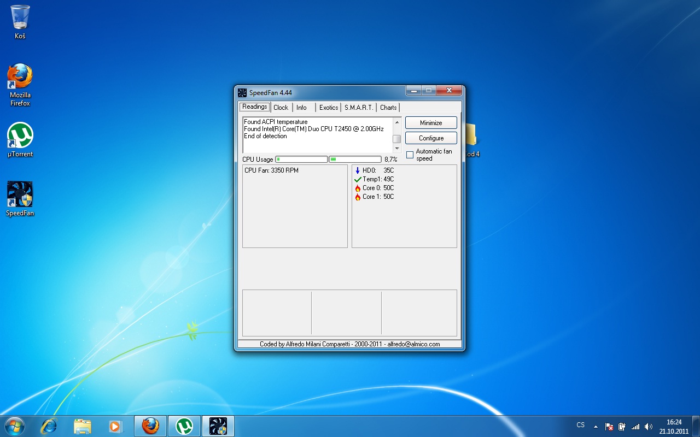The image size is (700, 437).
Task: Click 'End of detection' log line
Action: click(x=265, y=136)
